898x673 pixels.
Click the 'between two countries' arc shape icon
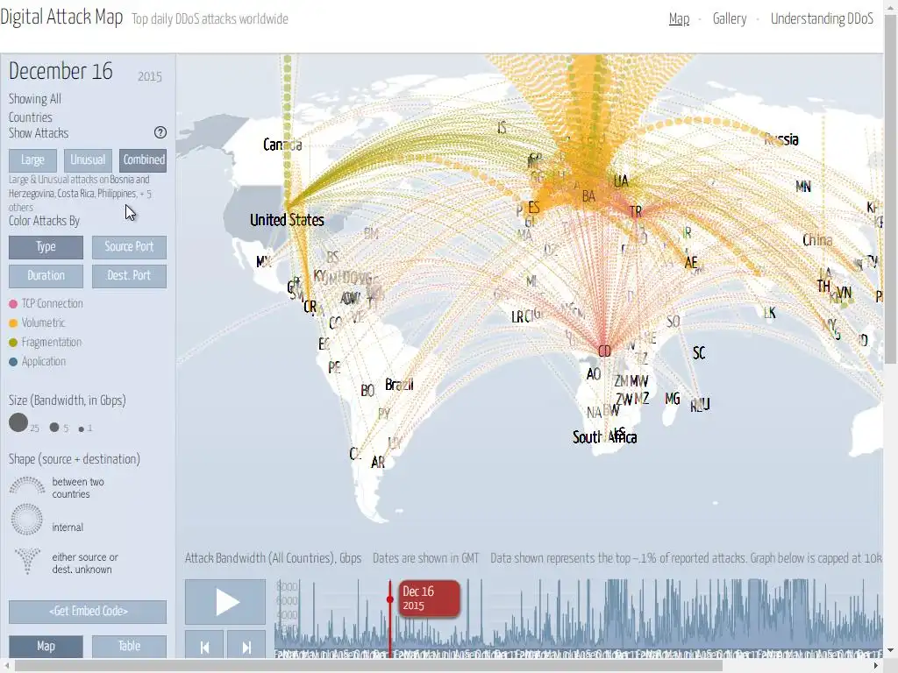click(27, 485)
